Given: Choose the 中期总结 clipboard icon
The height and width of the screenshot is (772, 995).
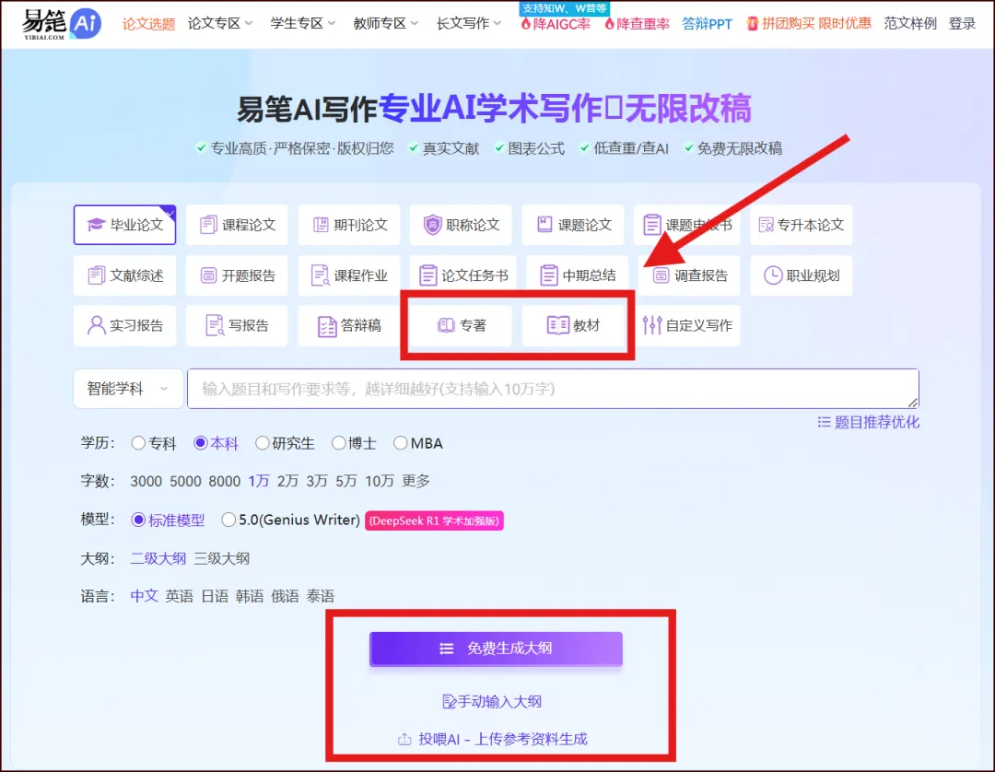Looking at the screenshot, I should tap(549, 275).
